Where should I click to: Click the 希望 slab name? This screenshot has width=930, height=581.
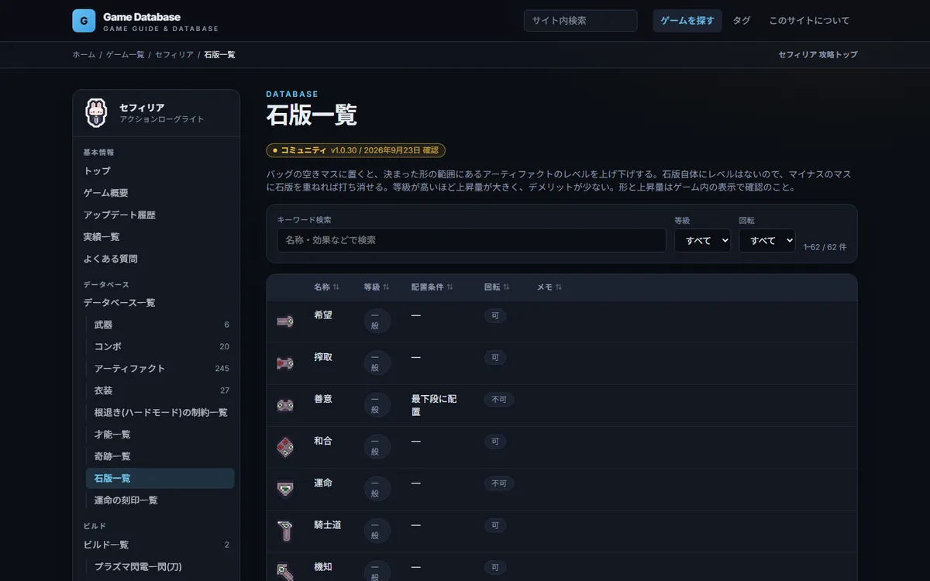323,315
